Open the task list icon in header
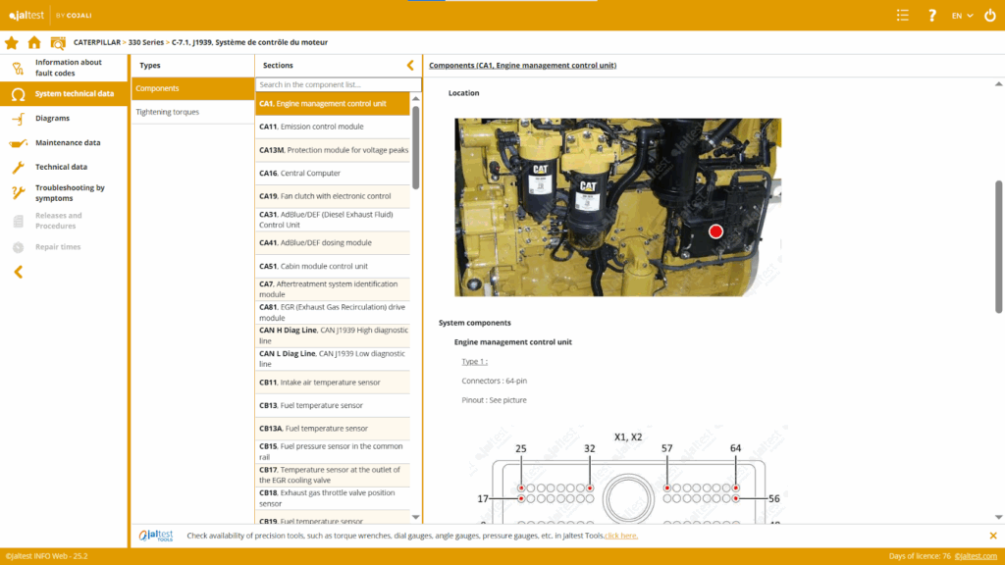The width and height of the screenshot is (1005, 565). [x=903, y=15]
